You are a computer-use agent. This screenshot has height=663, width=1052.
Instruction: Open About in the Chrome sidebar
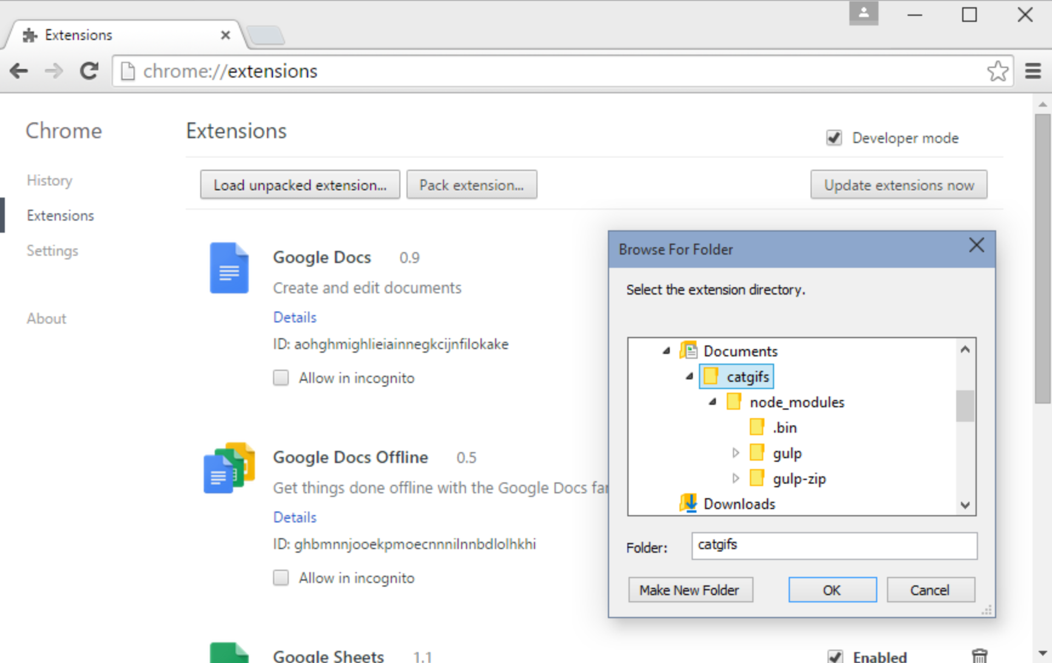(x=47, y=319)
